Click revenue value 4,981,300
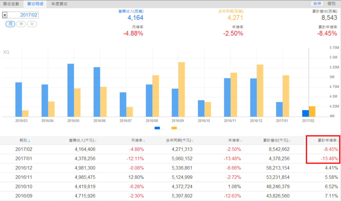Screen dimensions: 341x201 [x=85, y=168]
